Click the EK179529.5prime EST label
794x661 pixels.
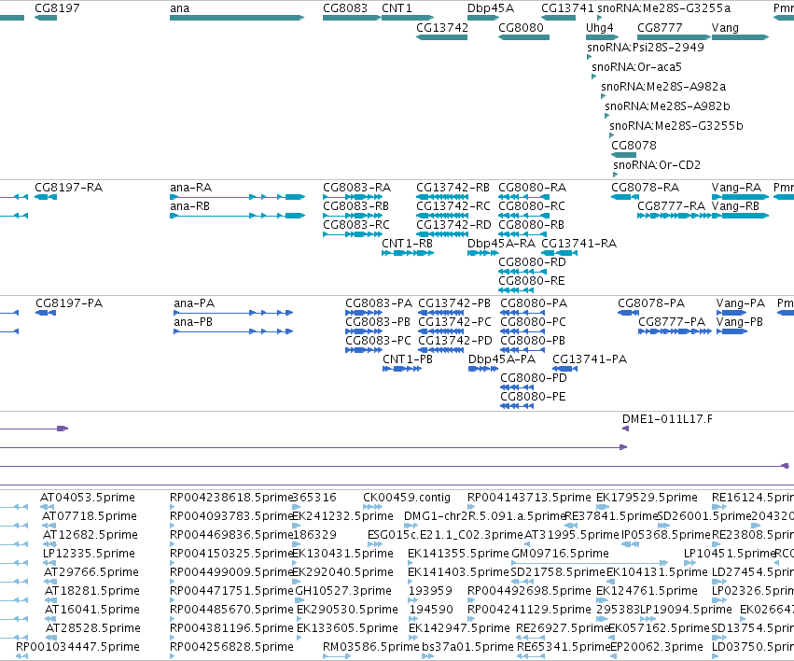pyautogui.click(x=647, y=498)
